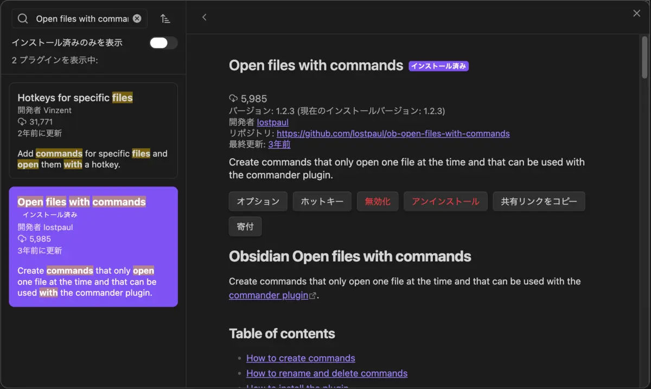Open the GitHub repository URL link
Screen dimensions: 651x389
[x=393, y=133]
